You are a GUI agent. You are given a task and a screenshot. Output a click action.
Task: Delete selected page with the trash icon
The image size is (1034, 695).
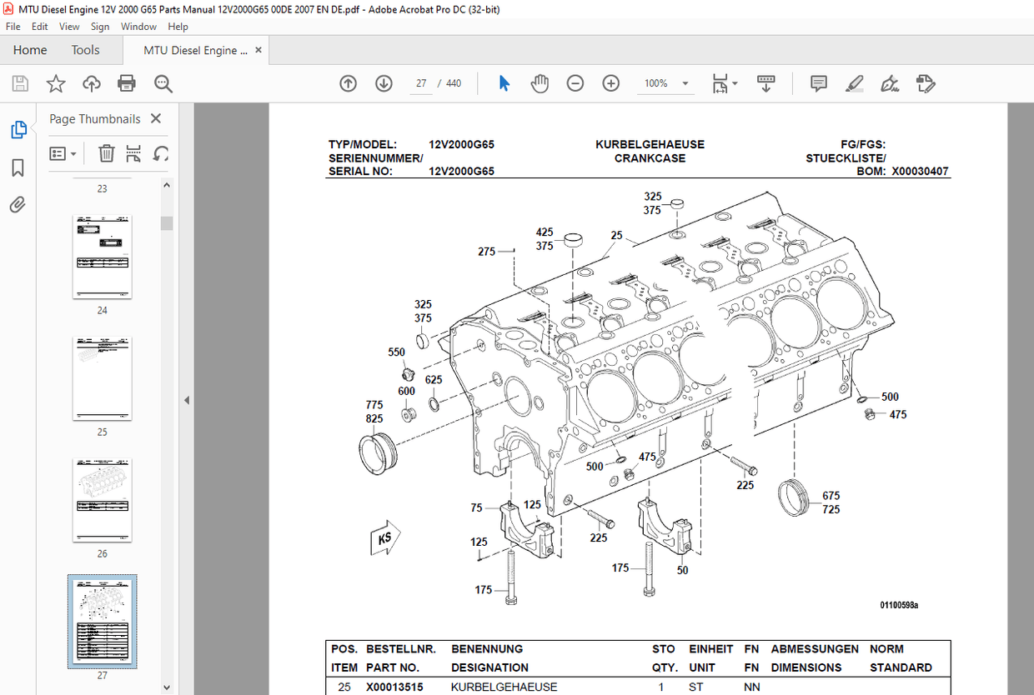click(107, 153)
